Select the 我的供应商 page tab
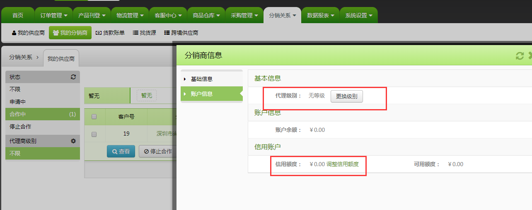 [x=61, y=59]
